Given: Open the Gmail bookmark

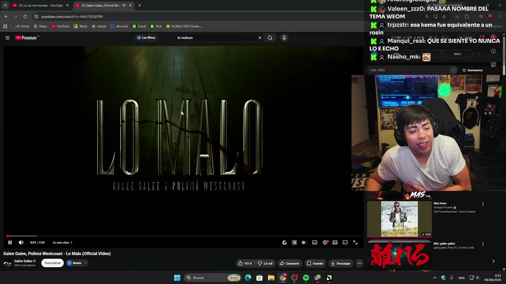Looking at the screenshot, I should coord(22,26).
